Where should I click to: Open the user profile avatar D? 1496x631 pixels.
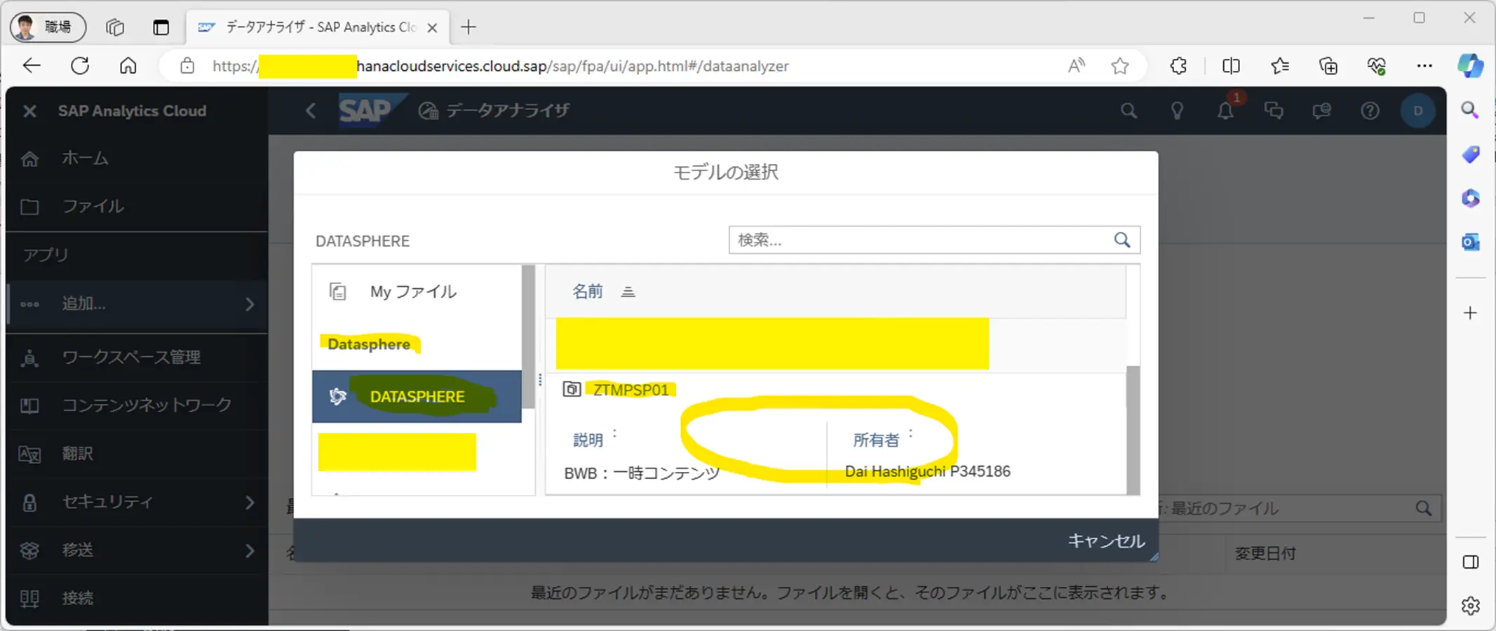click(1418, 111)
